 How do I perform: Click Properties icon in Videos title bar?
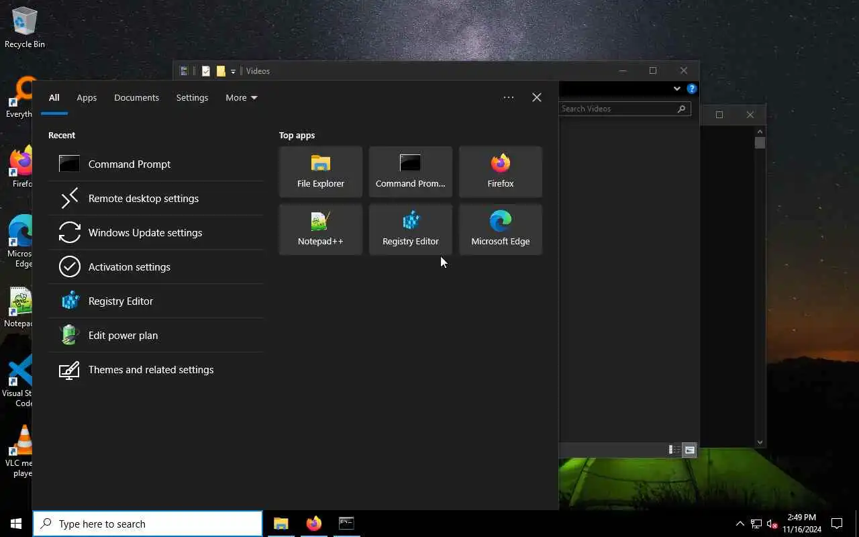(206, 71)
